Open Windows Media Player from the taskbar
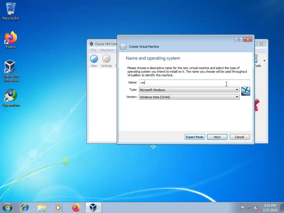 click(x=59, y=207)
